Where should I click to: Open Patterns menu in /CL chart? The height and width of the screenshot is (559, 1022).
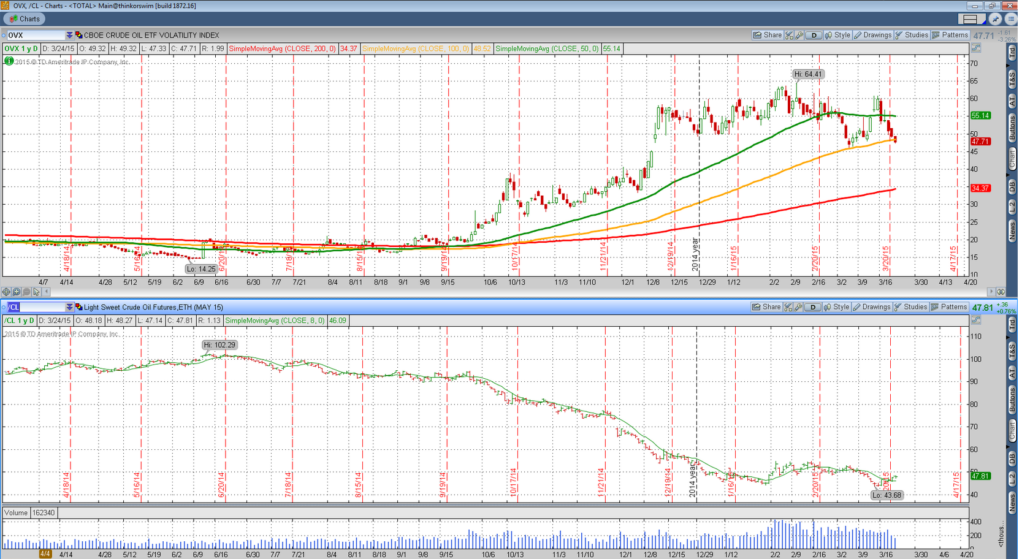[949, 307]
